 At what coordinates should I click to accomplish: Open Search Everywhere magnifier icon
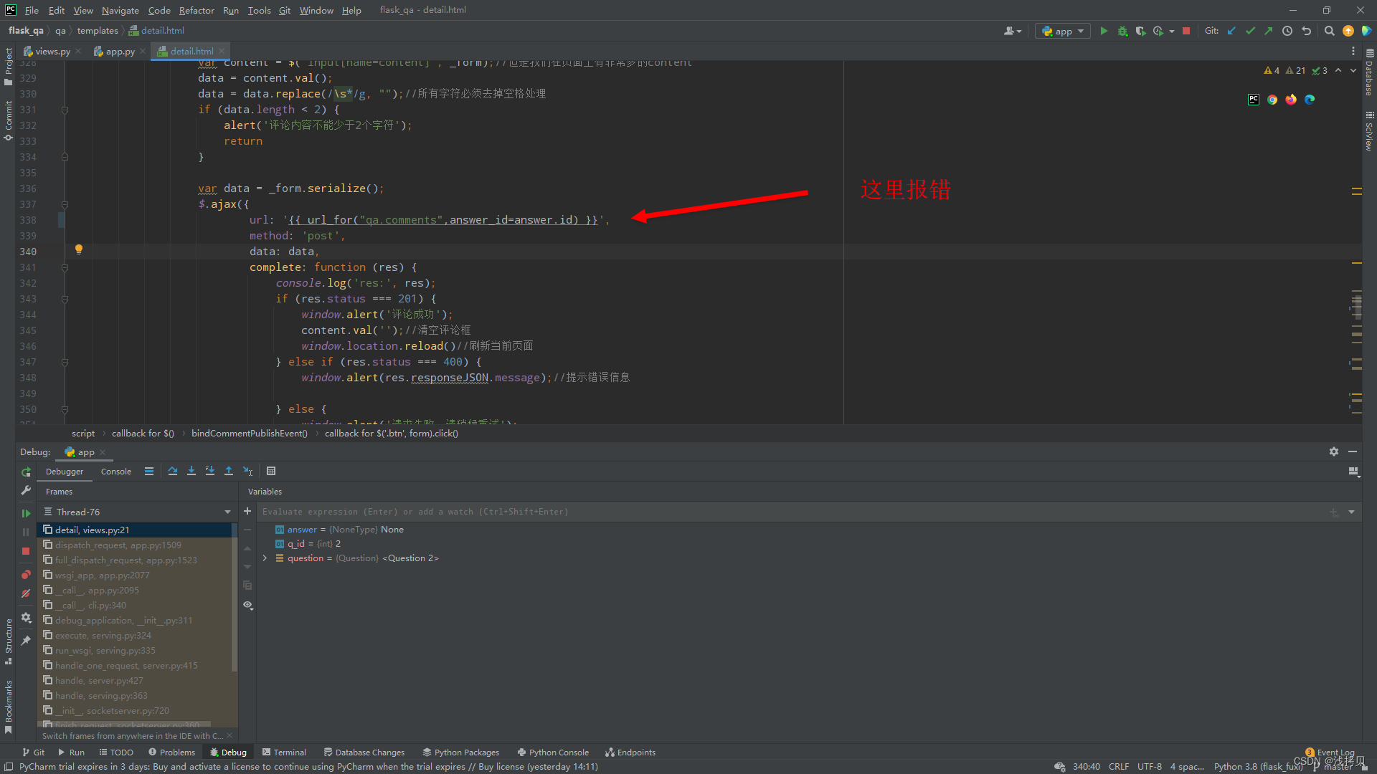pos(1329,31)
